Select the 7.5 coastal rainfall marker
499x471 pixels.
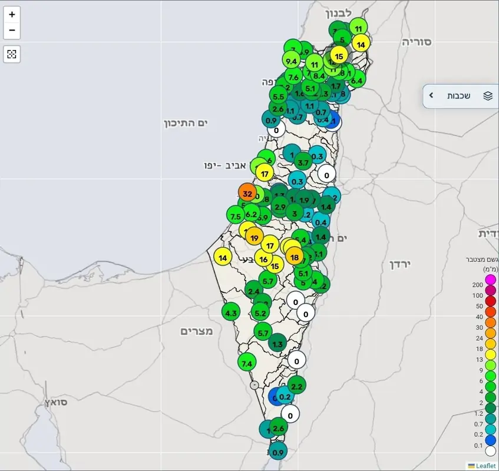[236, 217]
